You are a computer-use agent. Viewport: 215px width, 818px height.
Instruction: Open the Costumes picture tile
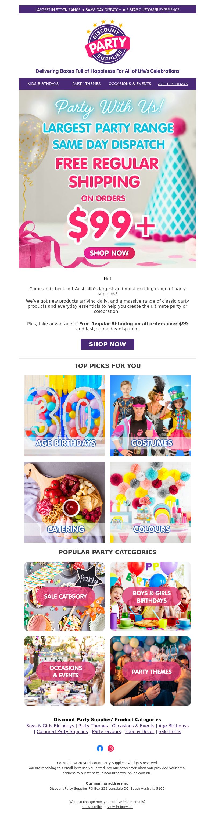pos(150,416)
